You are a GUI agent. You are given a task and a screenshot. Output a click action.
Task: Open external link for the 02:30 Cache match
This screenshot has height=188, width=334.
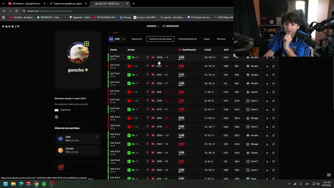click(x=273, y=92)
